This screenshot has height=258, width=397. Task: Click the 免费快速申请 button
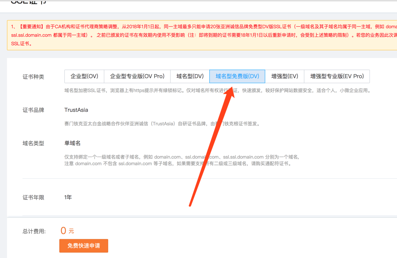tap(84, 246)
